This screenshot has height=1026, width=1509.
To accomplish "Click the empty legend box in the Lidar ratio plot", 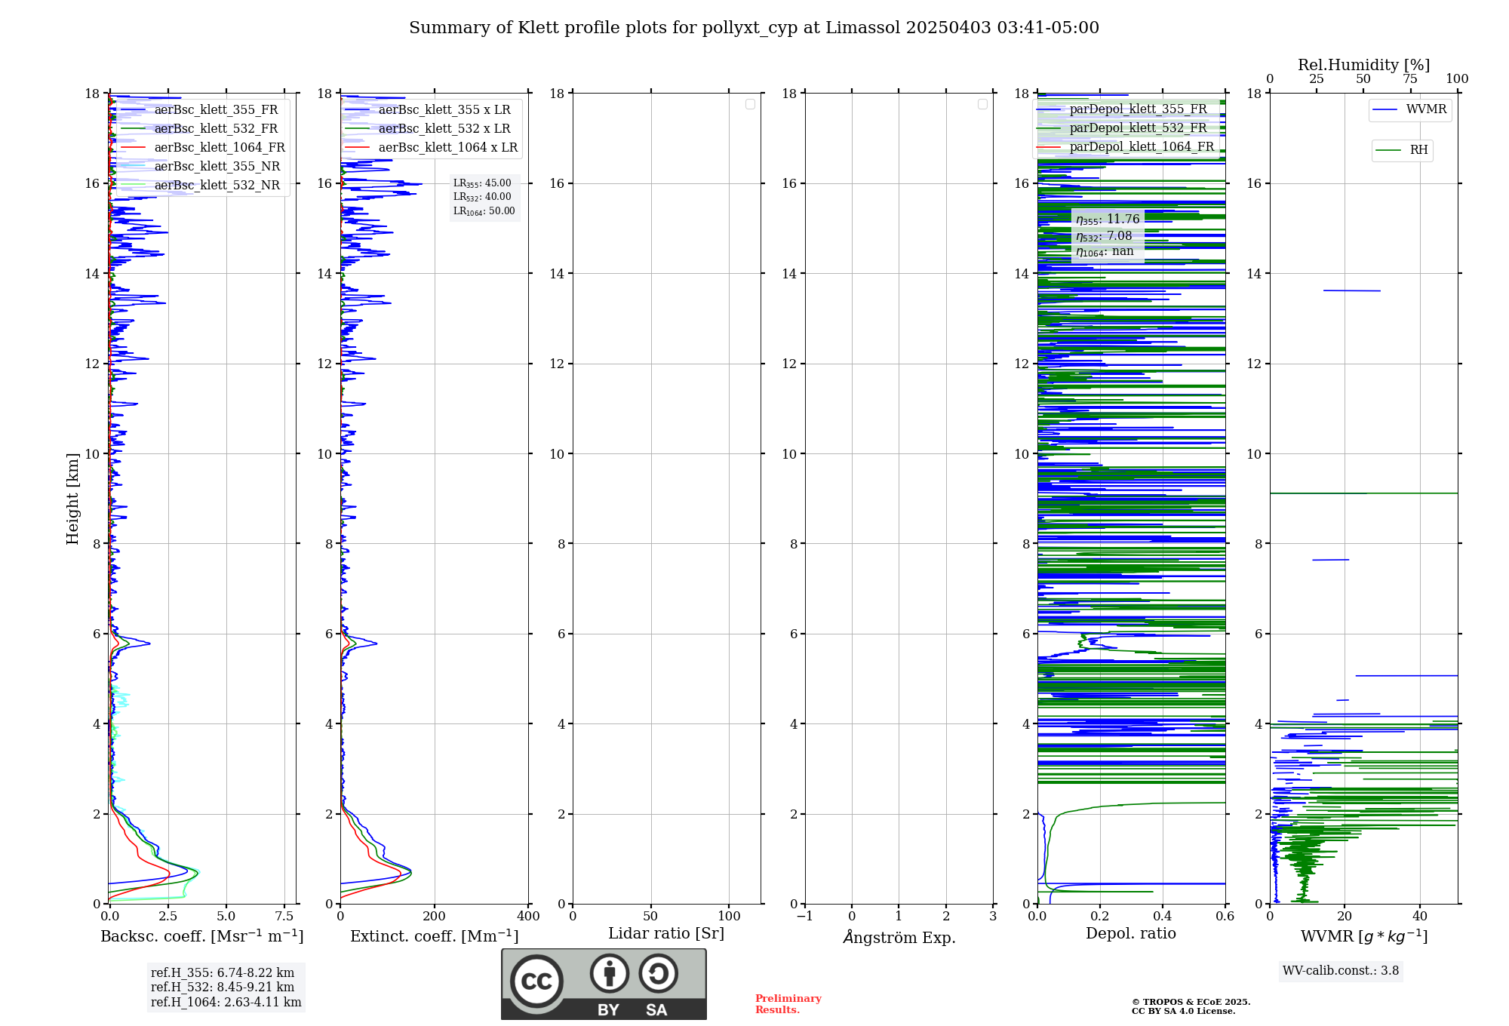I will (x=750, y=104).
